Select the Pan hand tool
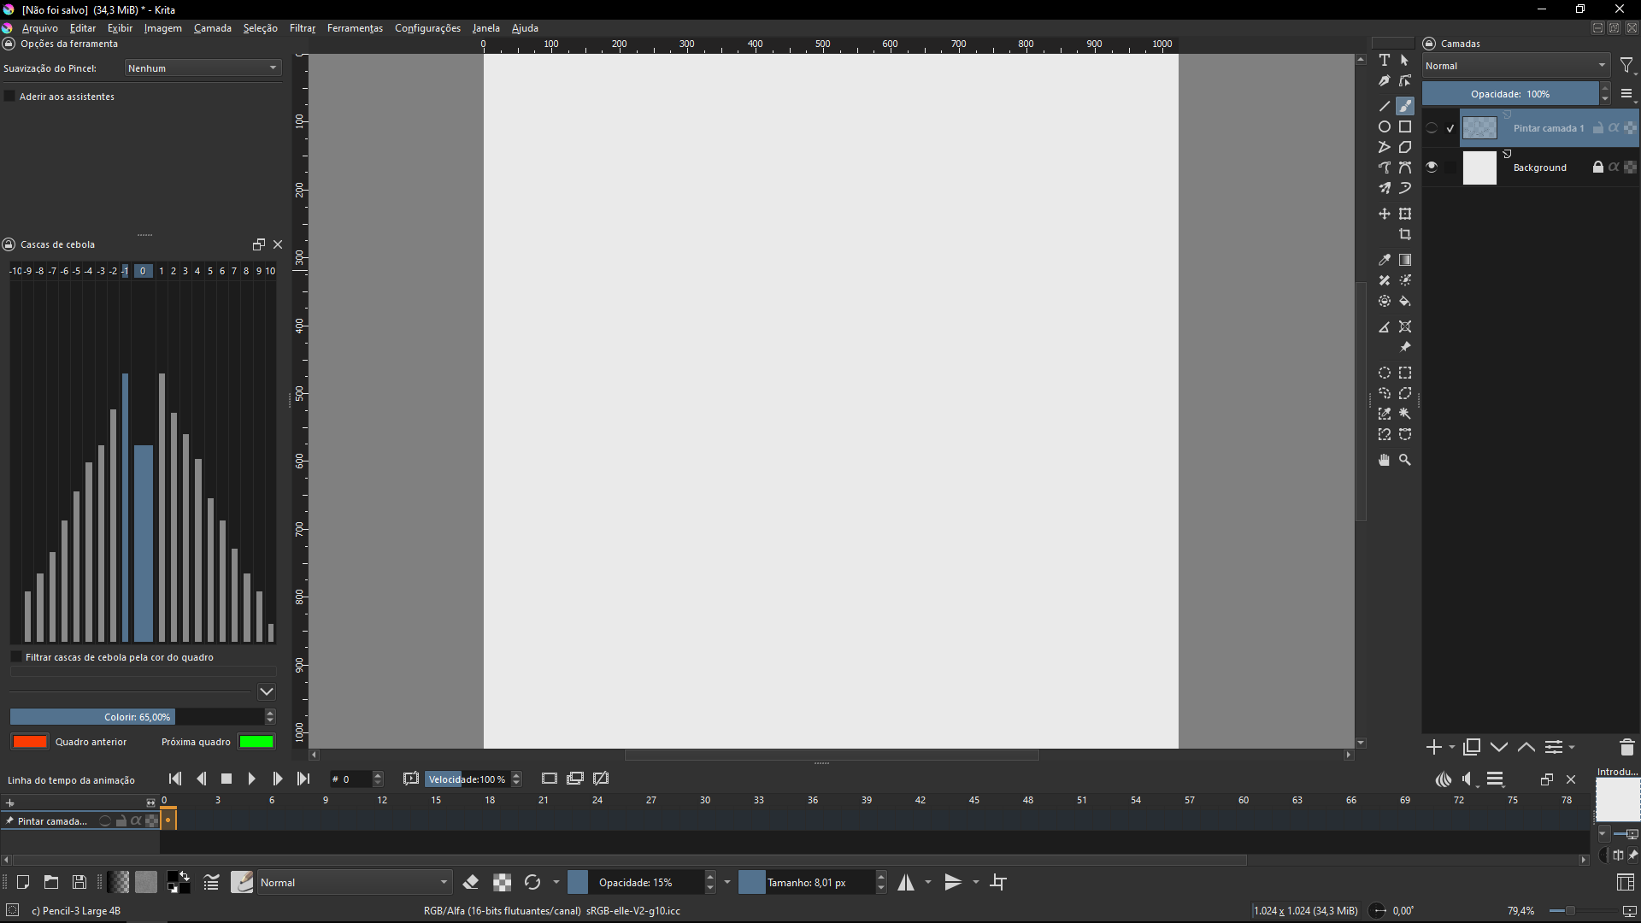The height and width of the screenshot is (923, 1641). pos(1384,460)
